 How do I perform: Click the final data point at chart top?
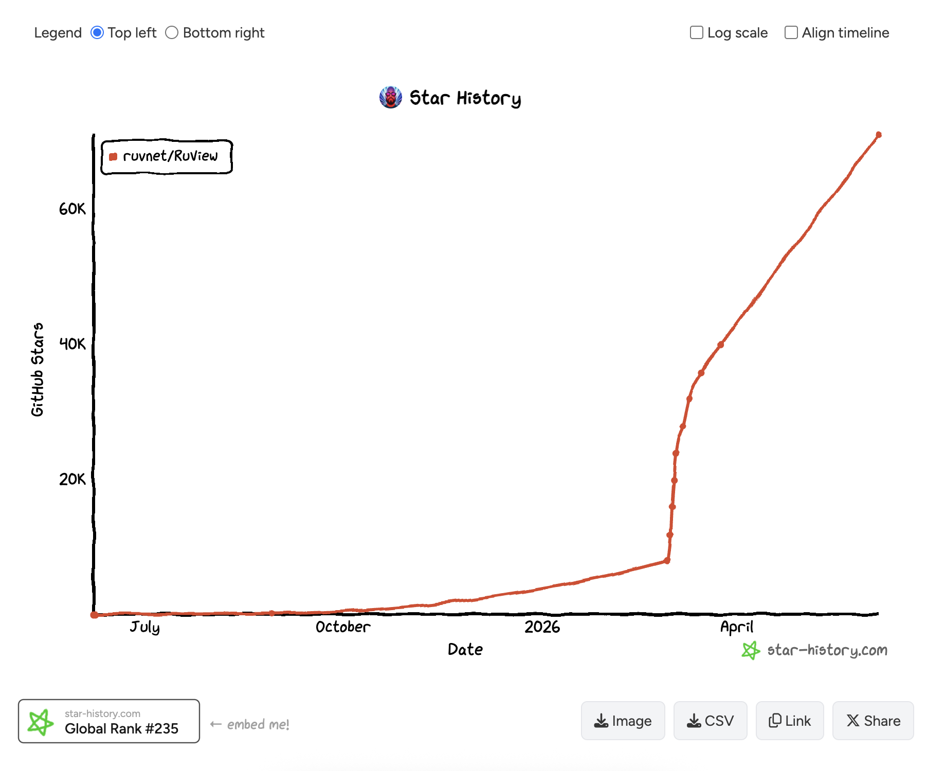(879, 135)
